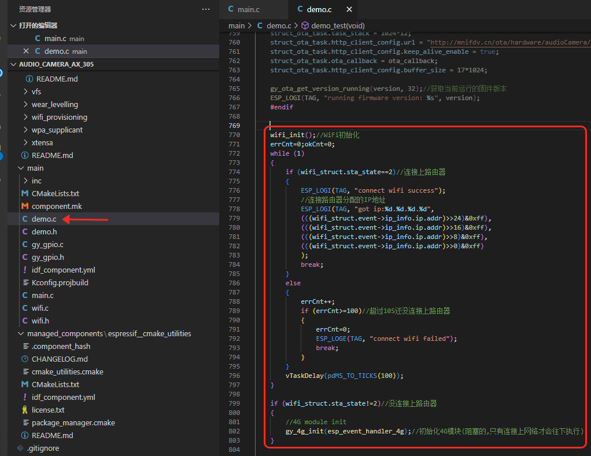Open gy_gpio.c from the file tree
This screenshot has width=591, height=456.
47,244
